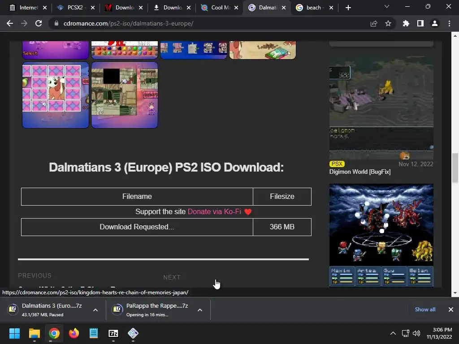This screenshot has height=344, width=459.
Task: Open a new browser tab
Action: coord(348,8)
